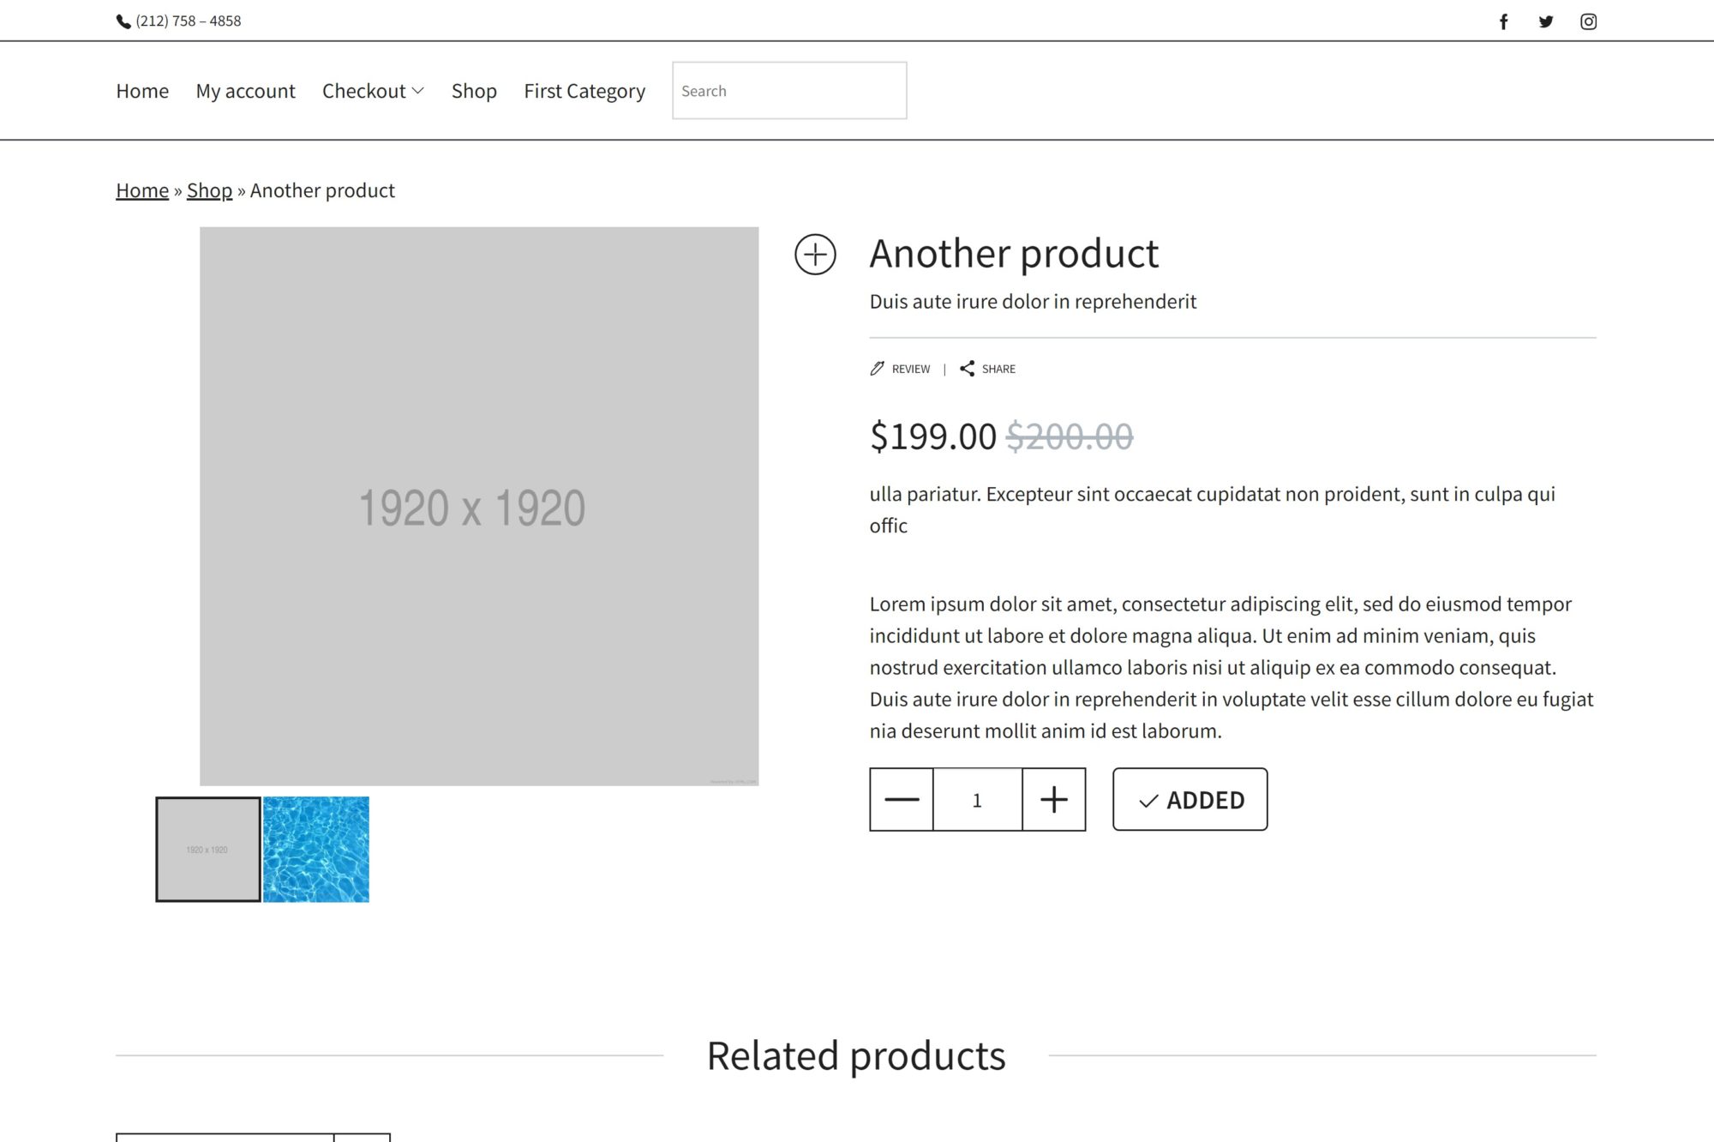This screenshot has width=1714, height=1142.
Task: Click the $199.00 sale price
Action: [933, 436]
